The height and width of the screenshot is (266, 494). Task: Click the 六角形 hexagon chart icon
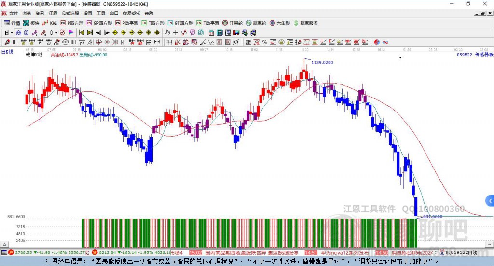(x=280, y=23)
